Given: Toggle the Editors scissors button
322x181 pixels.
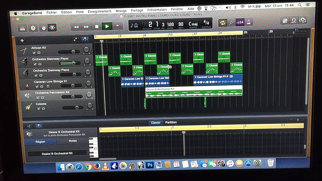Looking at the screenshot, I should point(52,28).
